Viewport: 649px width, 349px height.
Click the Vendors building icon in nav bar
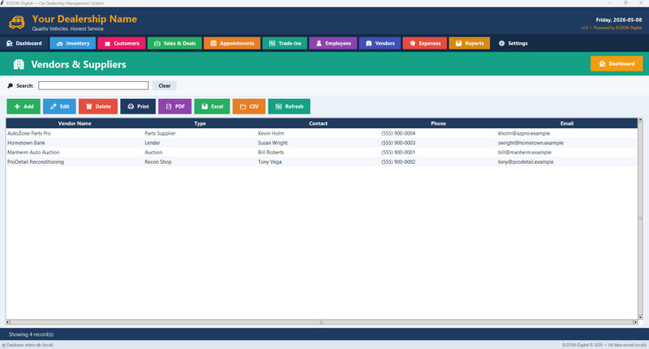coord(369,44)
